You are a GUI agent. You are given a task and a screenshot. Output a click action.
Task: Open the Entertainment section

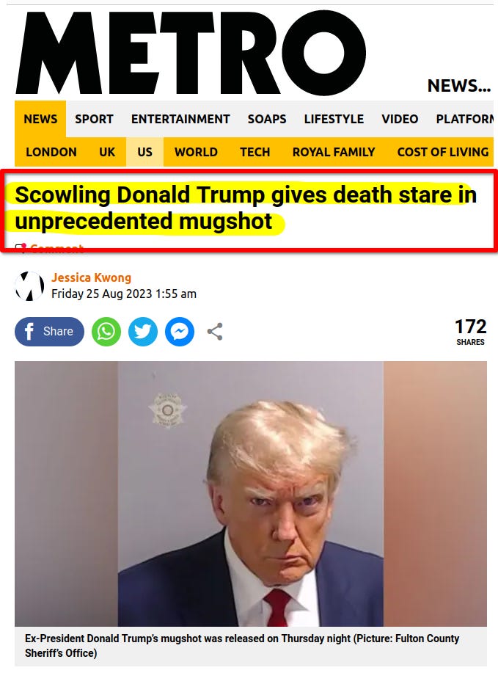180,119
